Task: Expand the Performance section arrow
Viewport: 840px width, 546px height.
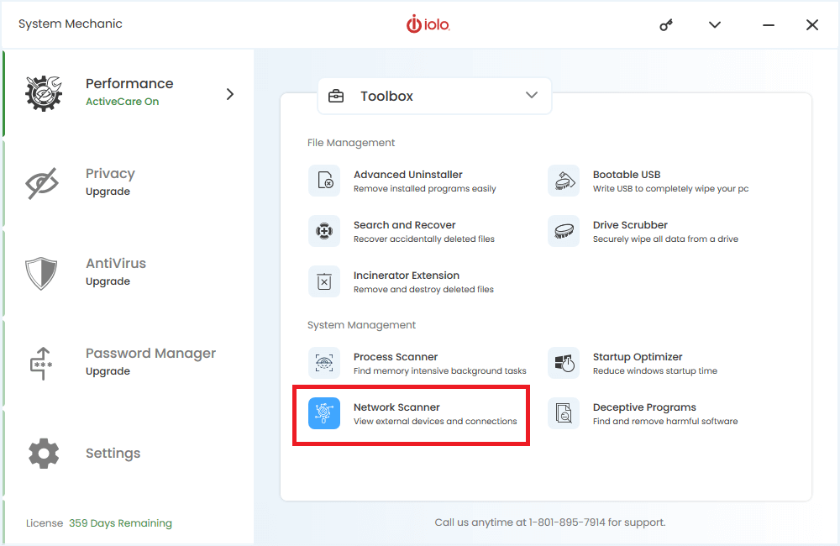Action: click(230, 94)
